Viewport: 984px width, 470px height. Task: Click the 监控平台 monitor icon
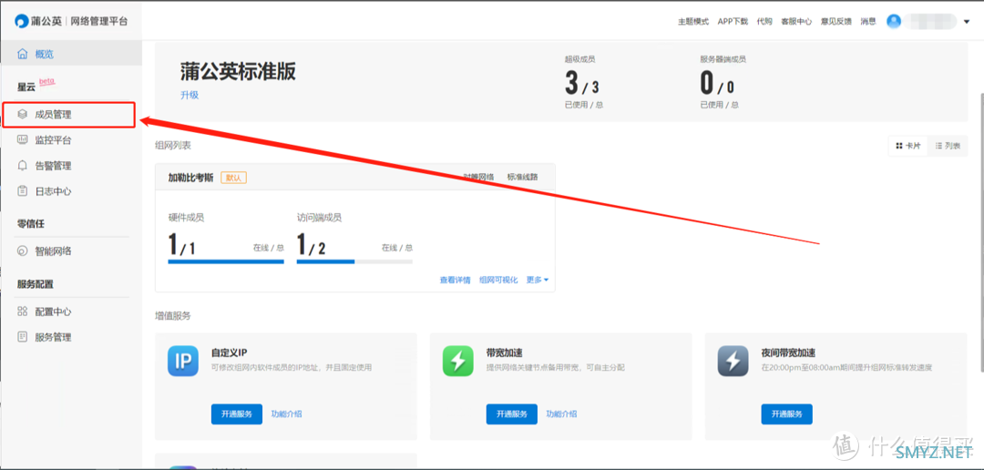(x=23, y=140)
